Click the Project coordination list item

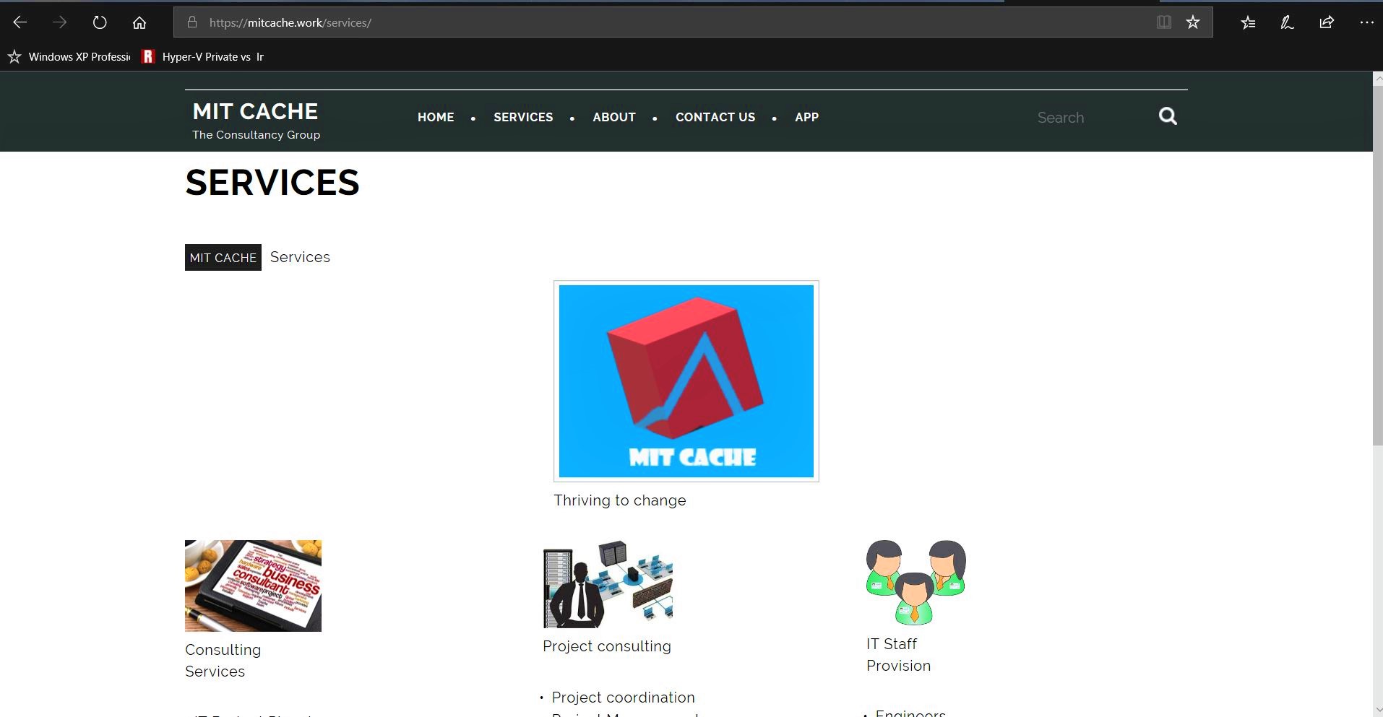pos(624,698)
